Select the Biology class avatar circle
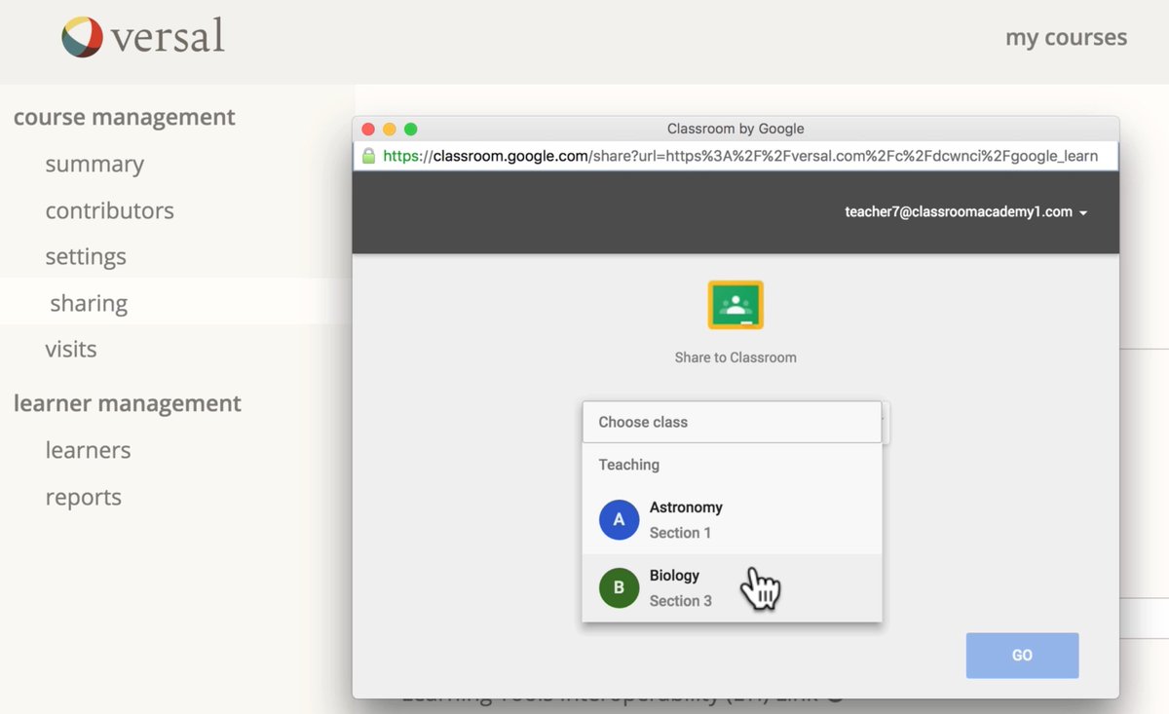This screenshot has height=714, width=1169. click(x=619, y=588)
